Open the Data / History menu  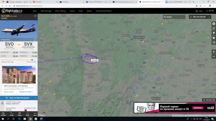coord(61,11)
